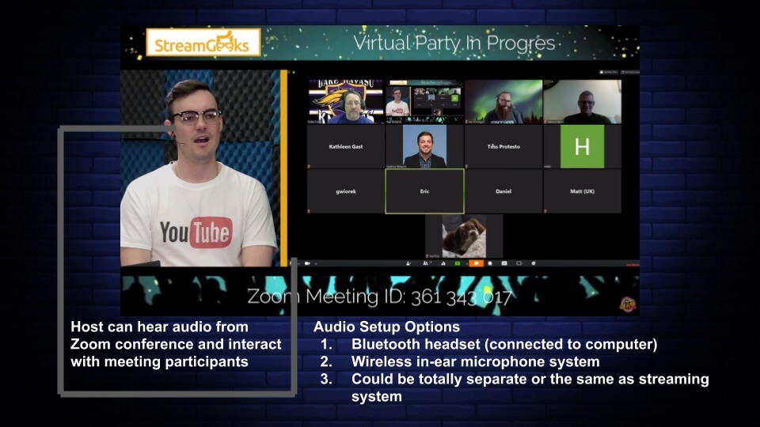The height and width of the screenshot is (427, 760).
Task: Open the Zoom Participants list icon
Action: [x=427, y=263]
